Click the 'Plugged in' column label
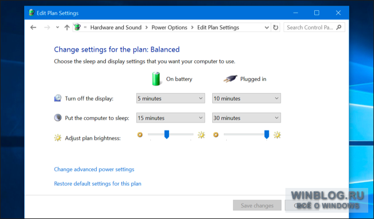The height and width of the screenshot is (219, 374). click(253, 79)
